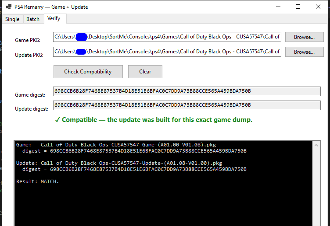This screenshot has width=330, height=226.
Task: Click the Update PKG label
Action: pyautogui.click(x=29, y=55)
